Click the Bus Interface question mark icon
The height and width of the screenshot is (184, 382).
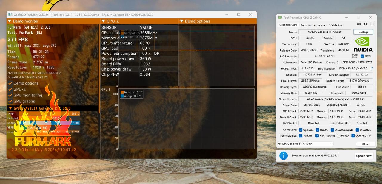(x=372, y=68)
